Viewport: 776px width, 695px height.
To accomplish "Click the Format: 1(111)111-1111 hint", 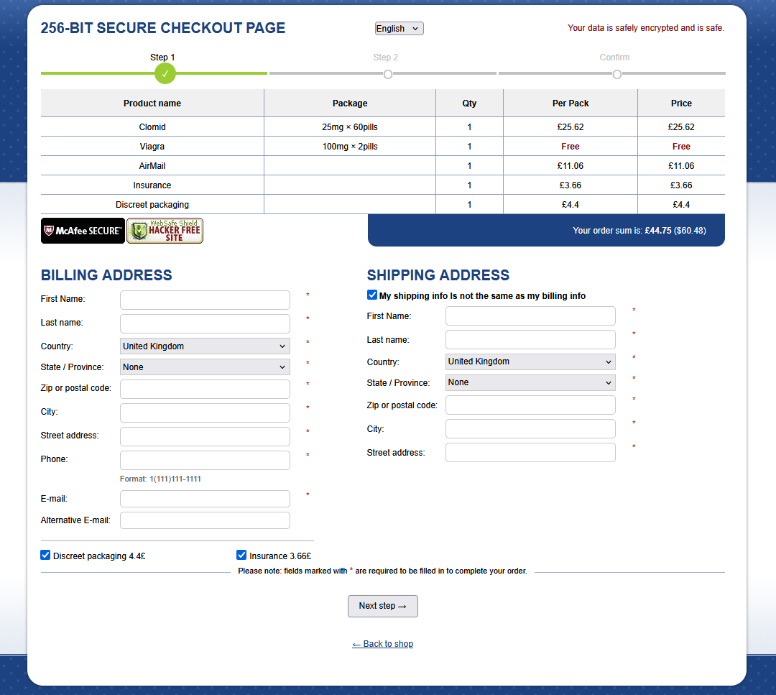I will (160, 479).
